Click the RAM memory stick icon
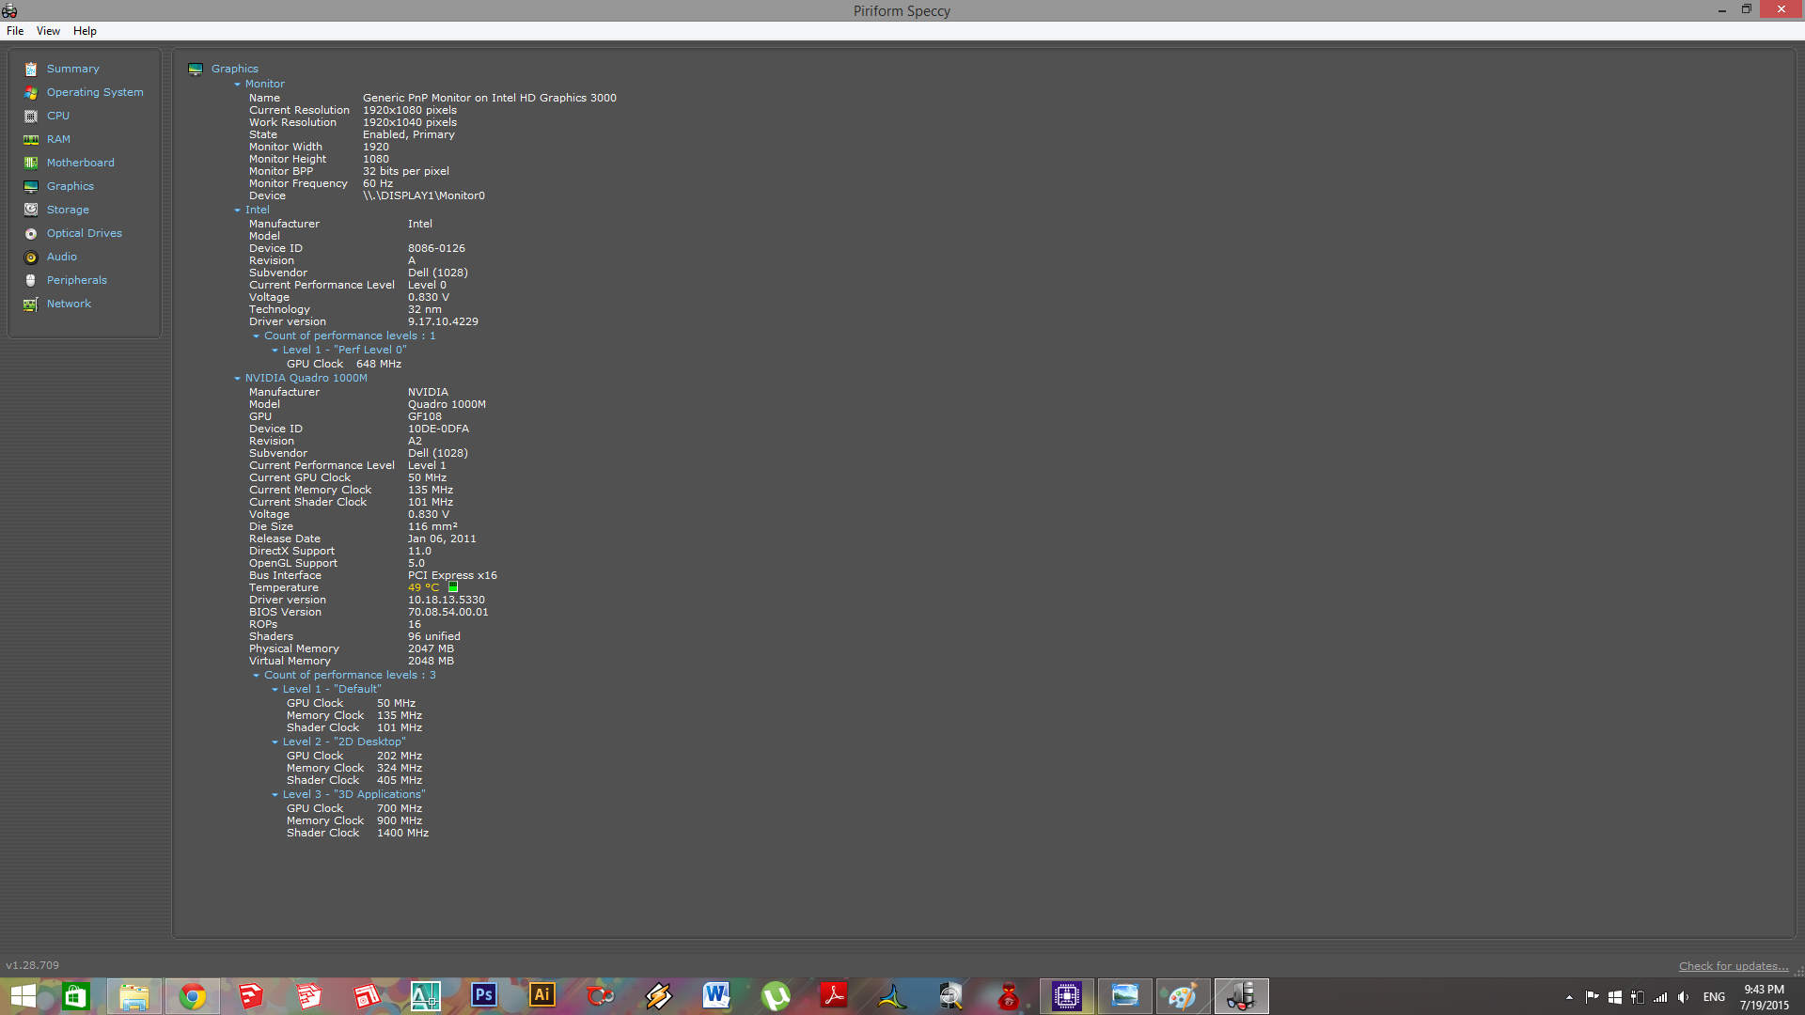This screenshot has width=1805, height=1015. pos(31,139)
